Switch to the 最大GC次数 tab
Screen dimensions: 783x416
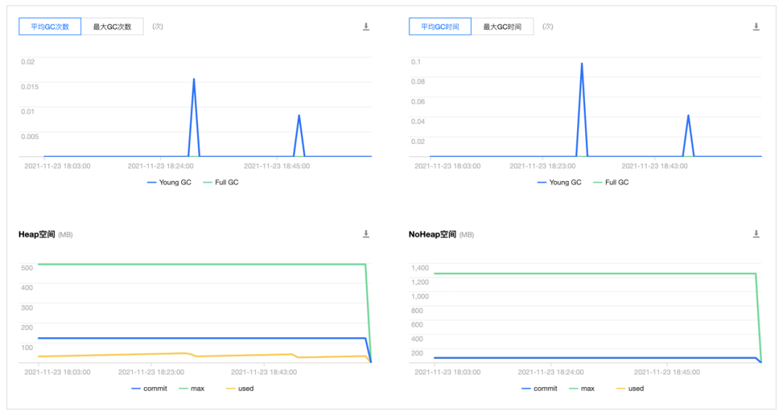point(112,26)
